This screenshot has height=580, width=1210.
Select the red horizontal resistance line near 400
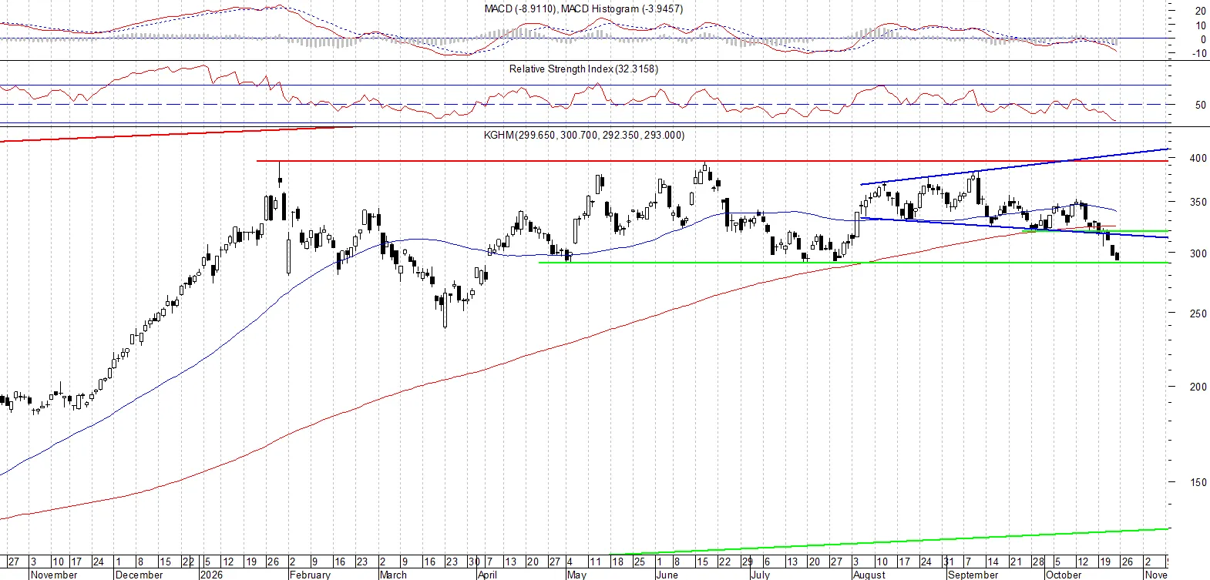click(713, 161)
